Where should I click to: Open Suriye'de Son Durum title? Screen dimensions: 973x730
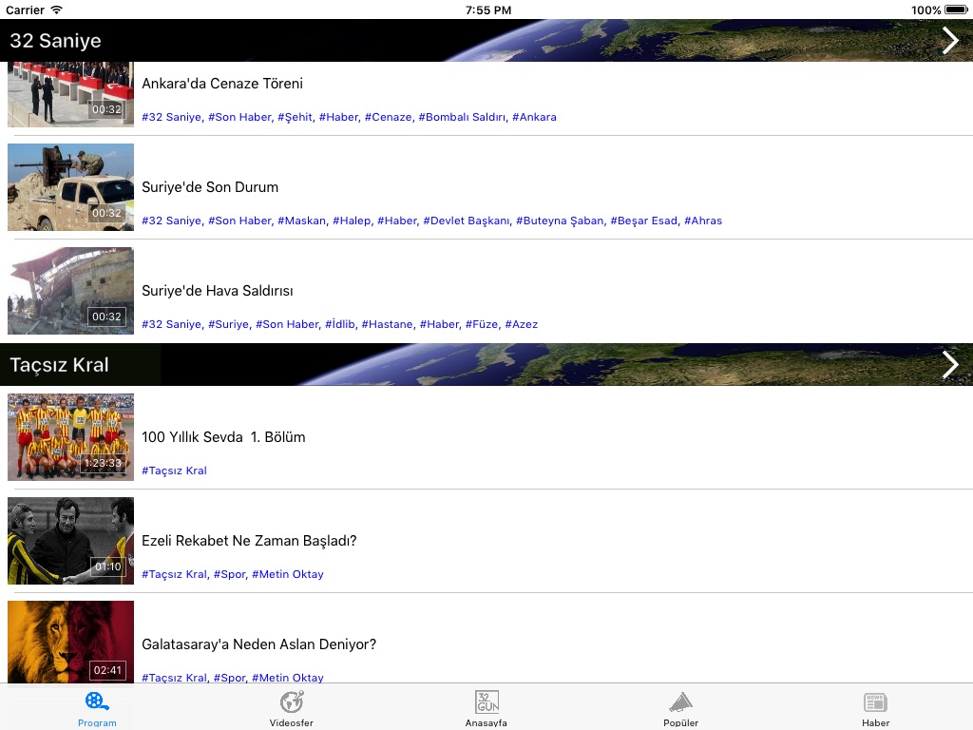click(210, 187)
